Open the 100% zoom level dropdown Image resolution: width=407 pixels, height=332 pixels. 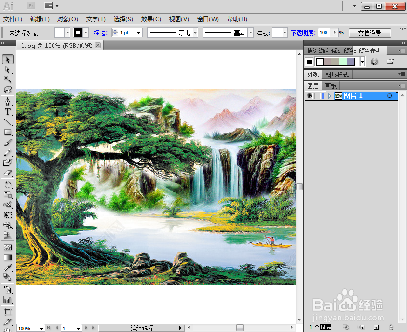(x=41, y=328)
